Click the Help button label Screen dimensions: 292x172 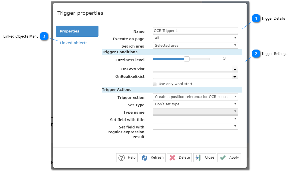click(x=132, y=157)
